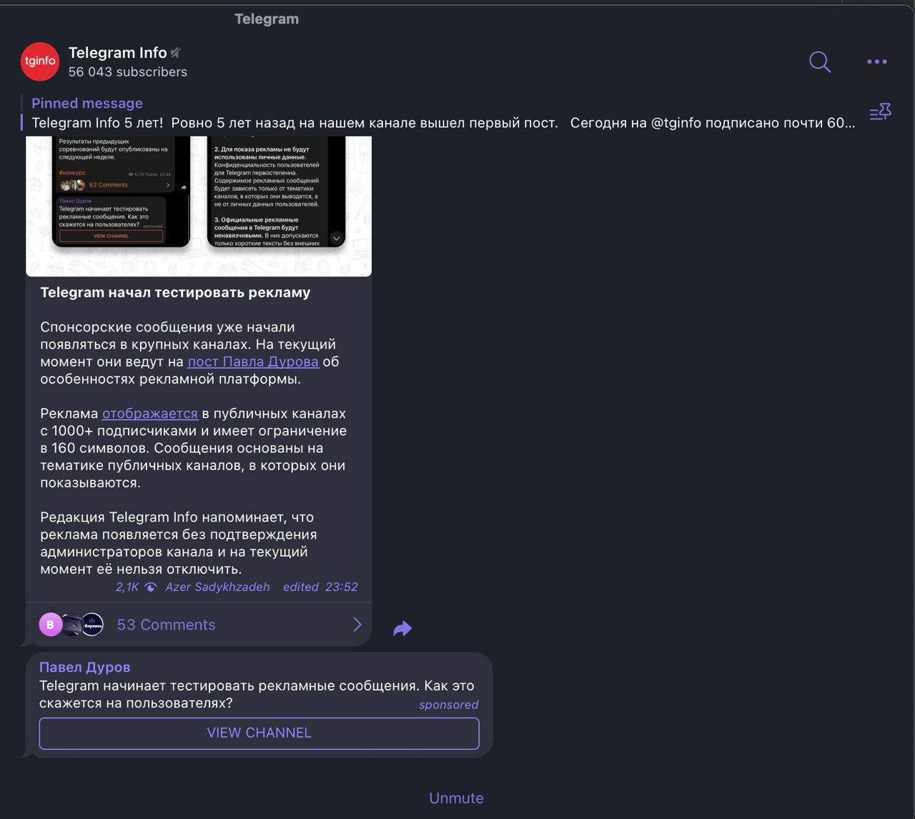
Task: Click the Павел Дуров sponsored sender name
Action: [x=85, y=667]
